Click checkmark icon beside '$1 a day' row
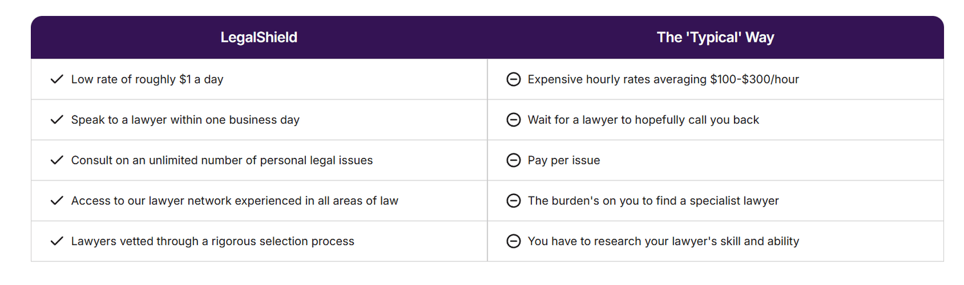The width and height of the screenshot is (964, 285). point(57,80)
